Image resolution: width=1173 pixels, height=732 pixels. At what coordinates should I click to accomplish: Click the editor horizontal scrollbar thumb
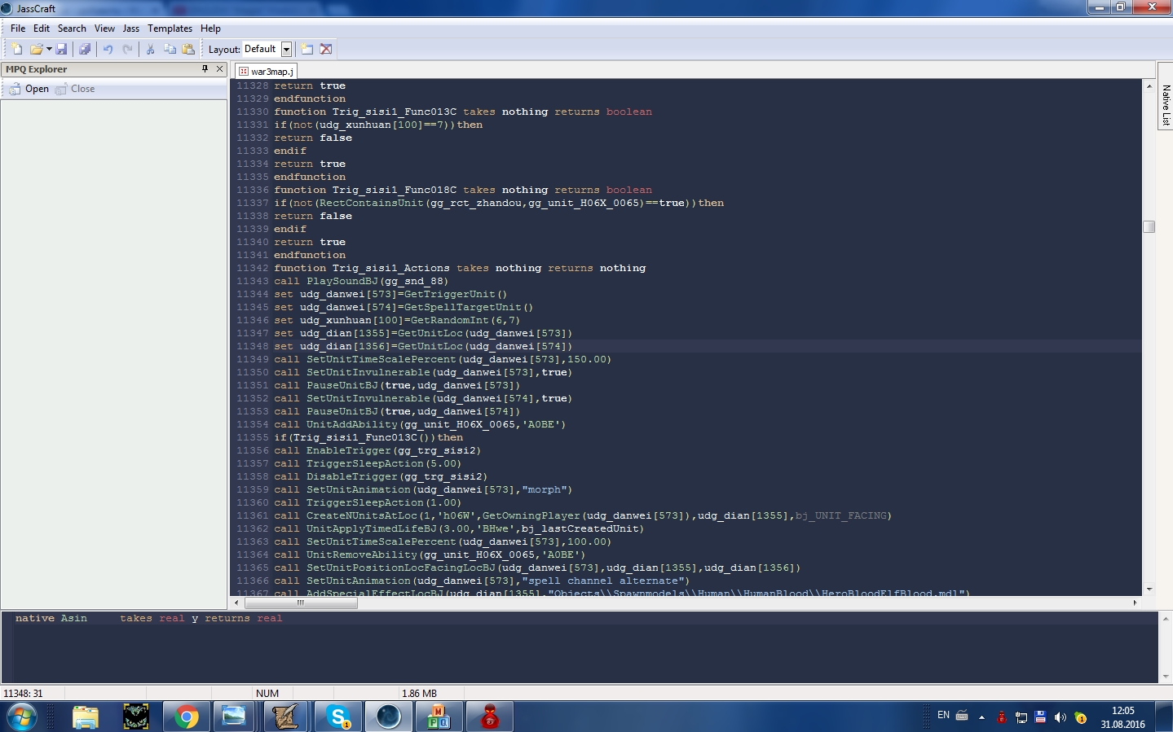[300, 603]
